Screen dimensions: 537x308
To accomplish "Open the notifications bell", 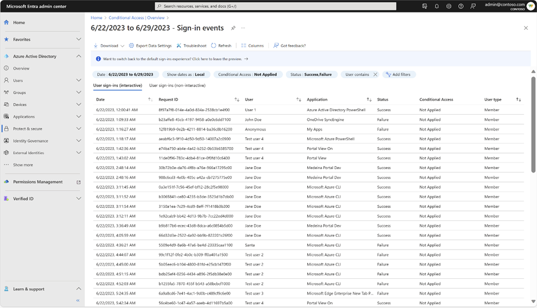I will [x=437, y=6].
